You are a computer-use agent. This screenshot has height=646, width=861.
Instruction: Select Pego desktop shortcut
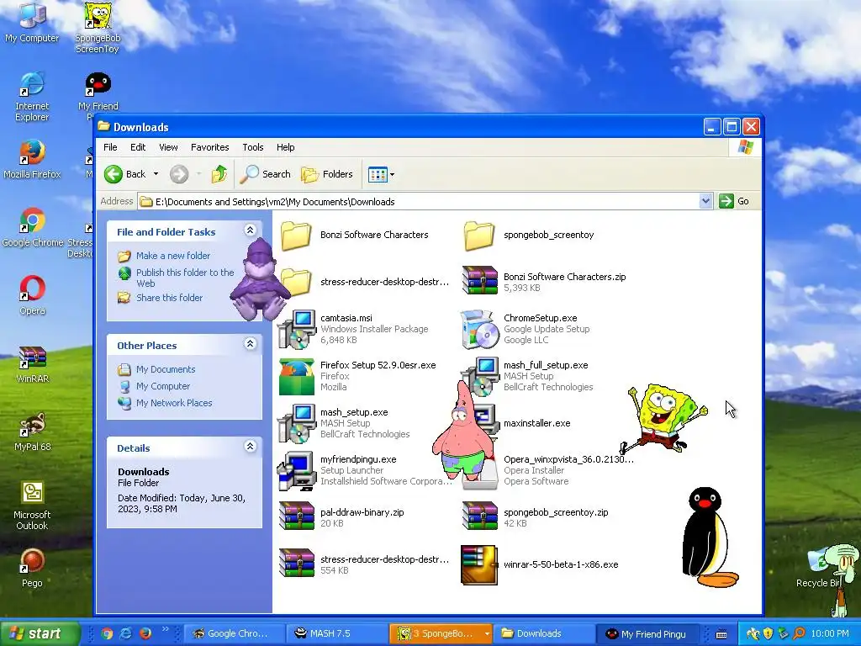(x=32, y=568)
